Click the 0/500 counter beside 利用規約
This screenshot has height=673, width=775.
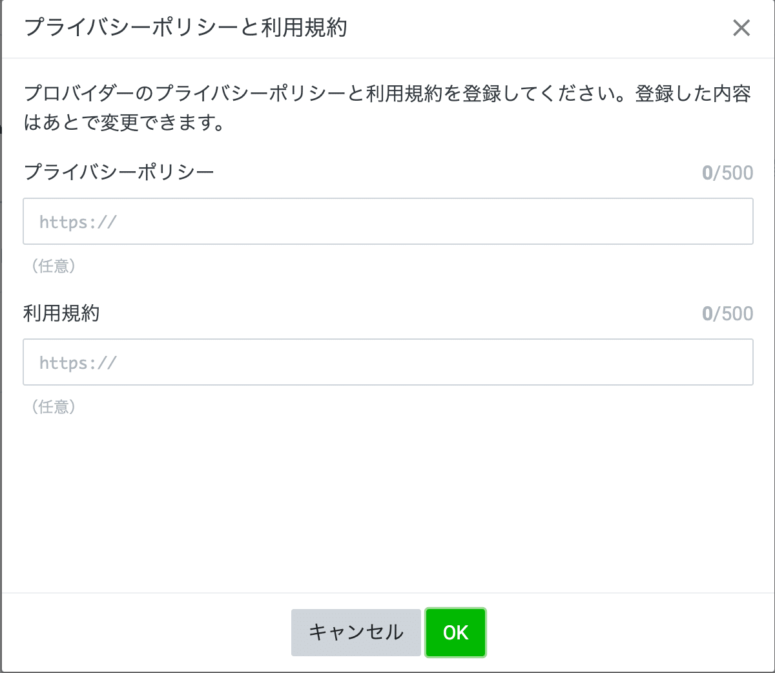(727, 313)
